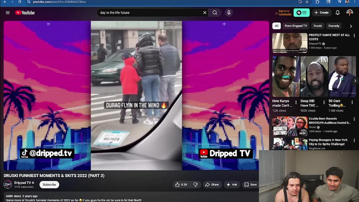This screenshot has height=202, width=359.
Task: Open the browser site info icon
Action: (28, 2)
